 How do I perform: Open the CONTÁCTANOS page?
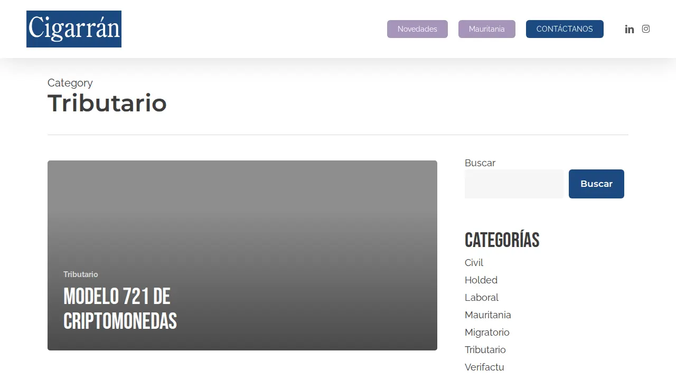565,29
